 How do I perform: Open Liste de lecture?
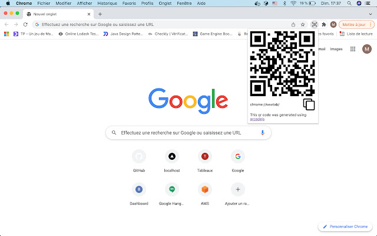(x=356, y=34)
